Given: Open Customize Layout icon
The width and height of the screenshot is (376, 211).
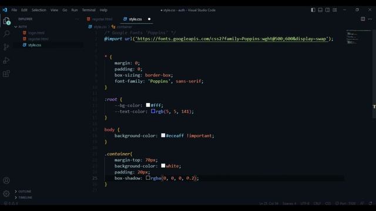Looking at the screenshot, I should point(334,10).
